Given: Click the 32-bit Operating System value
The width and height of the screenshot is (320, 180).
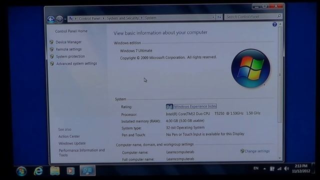Looking at the screenshot, I should pyautogui.click(x=185, y=127).
